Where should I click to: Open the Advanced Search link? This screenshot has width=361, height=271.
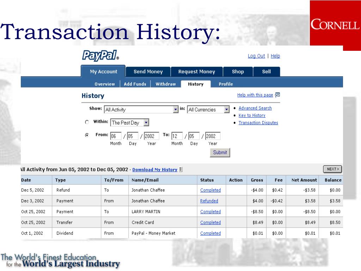tap(255, 108)
